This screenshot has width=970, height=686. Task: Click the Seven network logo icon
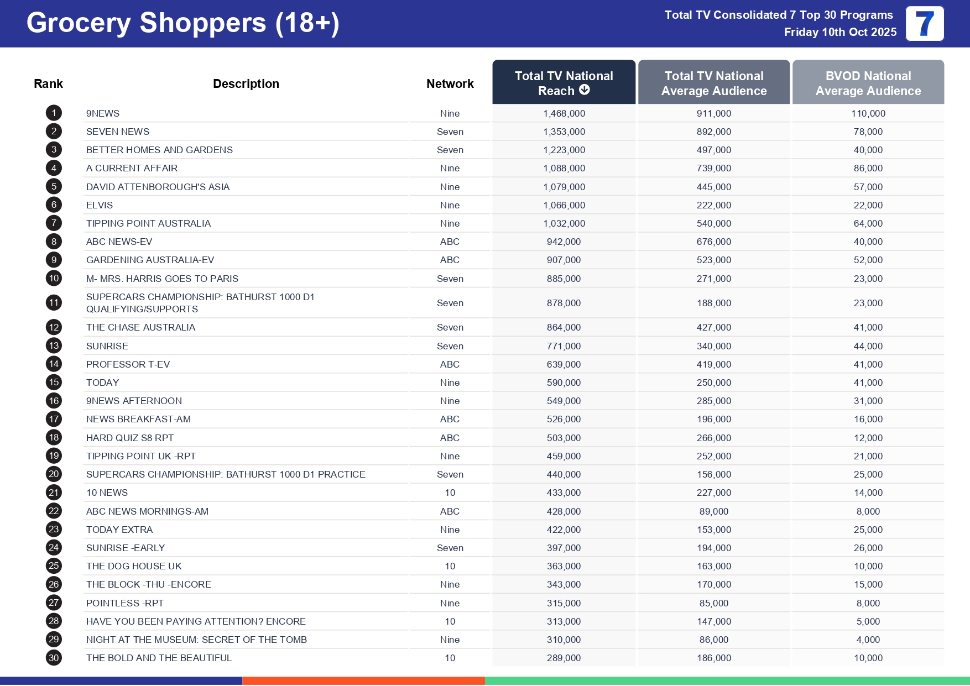924,24
